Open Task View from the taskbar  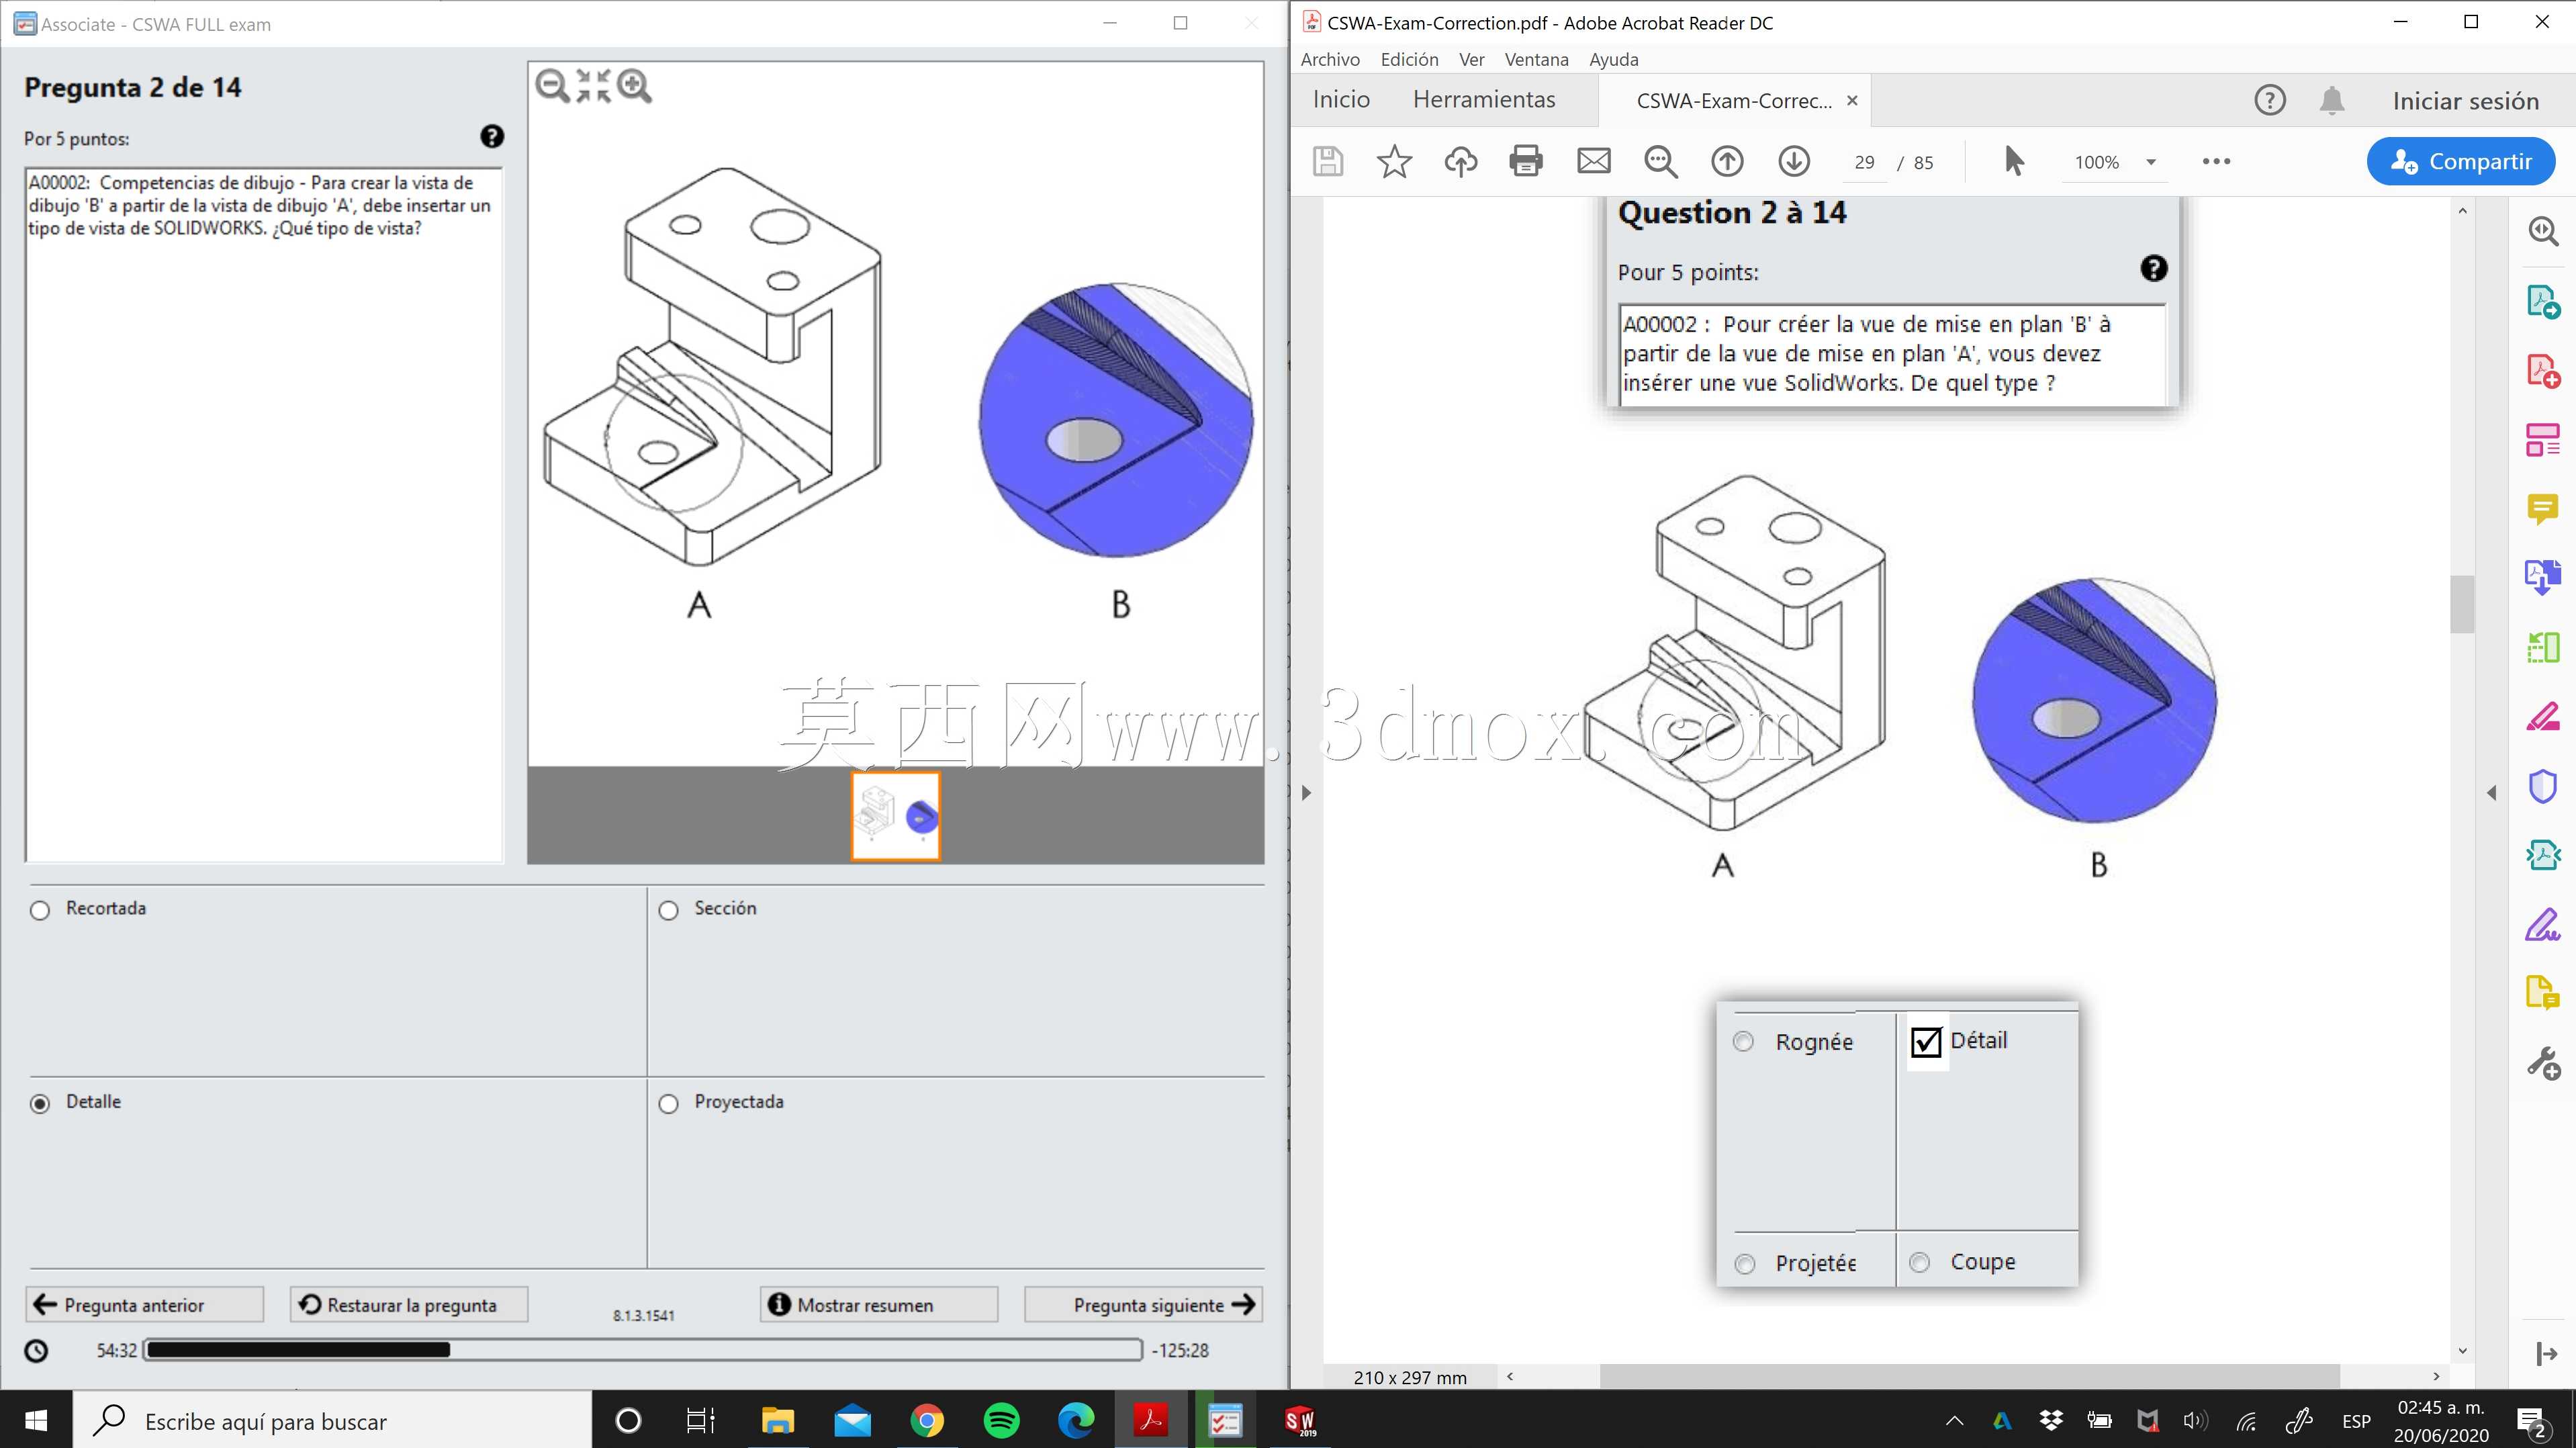[701, 1420]
